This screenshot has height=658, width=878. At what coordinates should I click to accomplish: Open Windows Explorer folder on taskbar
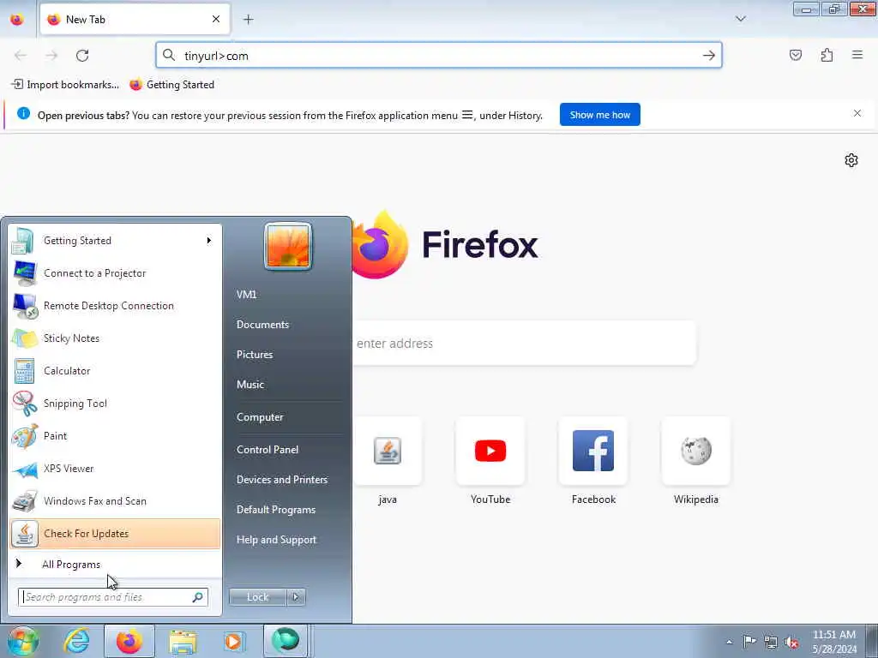click(x=183, y=641)
